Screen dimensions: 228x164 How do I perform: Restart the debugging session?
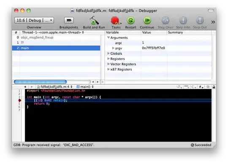click(130, 21)
